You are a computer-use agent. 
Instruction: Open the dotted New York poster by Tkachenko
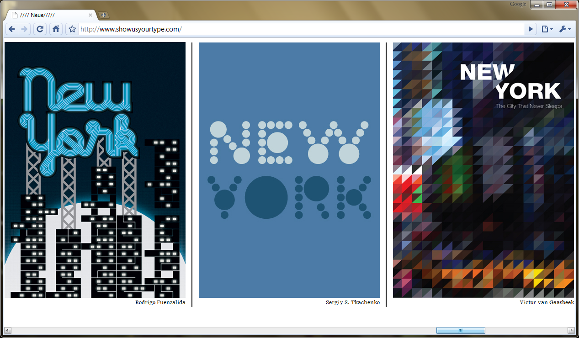pyautogui.click(x=289, y=170)
